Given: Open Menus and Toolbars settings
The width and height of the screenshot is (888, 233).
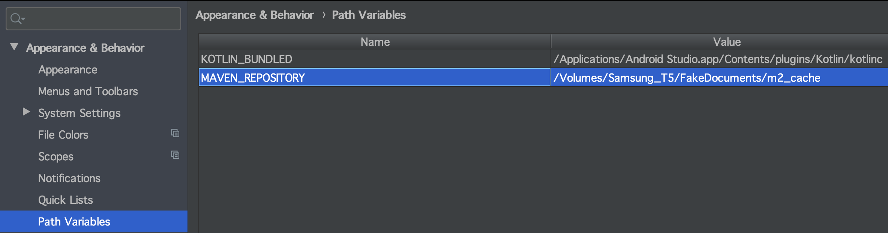Looking at the screenshot, I should click(88, 91).
